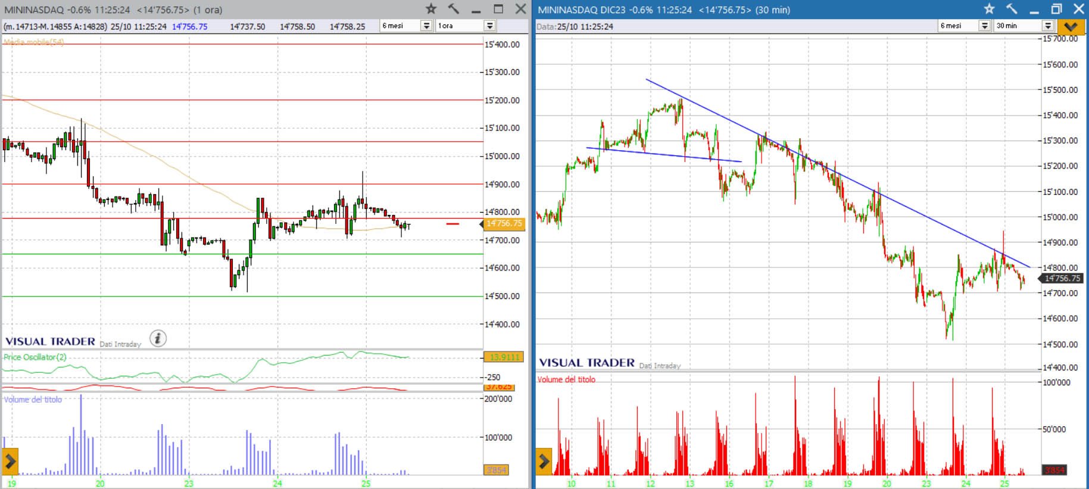Click 15'000.00 label on right price axis
This screenshot has height=489, width=1089.
pos(1060,217)
